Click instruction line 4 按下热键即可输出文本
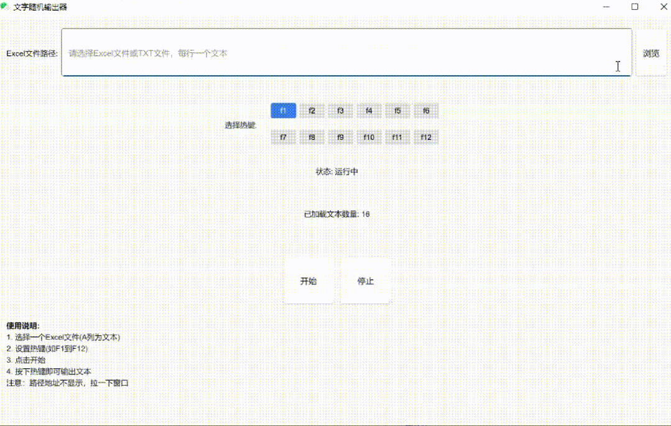This screenshot has height=426, width=671. (x=49, y=372)
